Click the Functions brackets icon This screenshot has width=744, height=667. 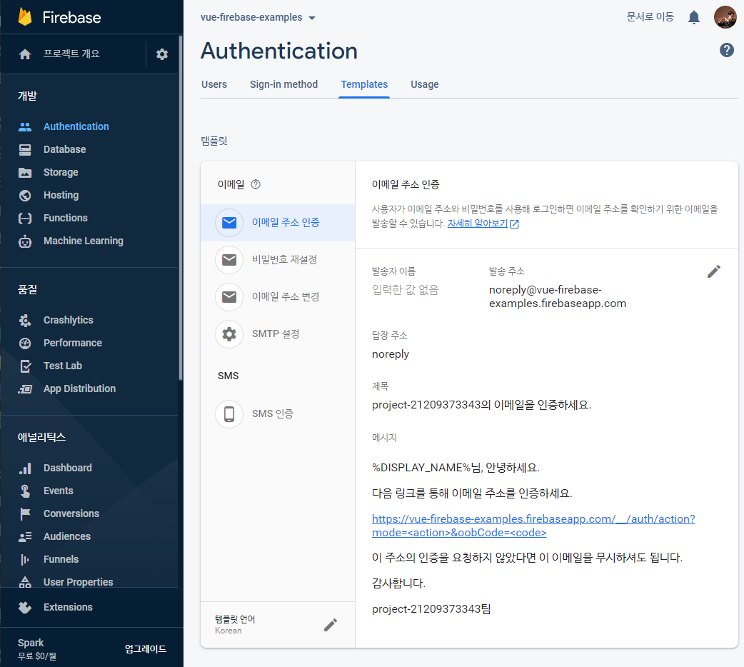[25, 218]
